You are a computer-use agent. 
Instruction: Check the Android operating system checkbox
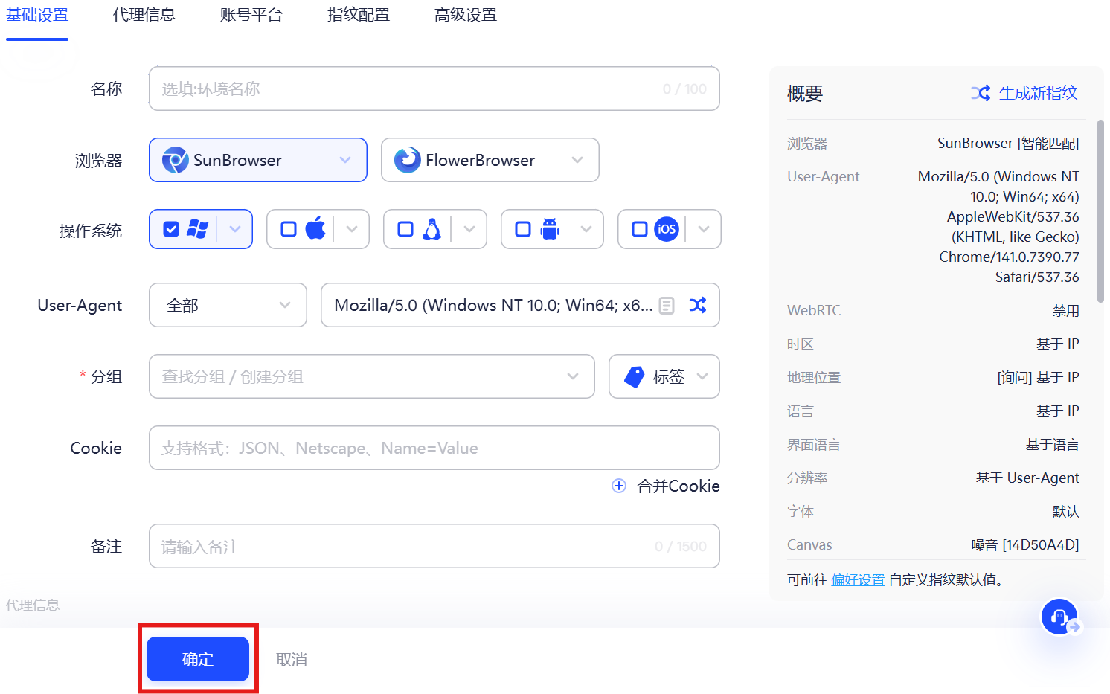click(x=522, y=229)
